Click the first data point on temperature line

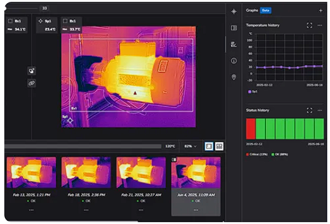(x=257, y=67)
